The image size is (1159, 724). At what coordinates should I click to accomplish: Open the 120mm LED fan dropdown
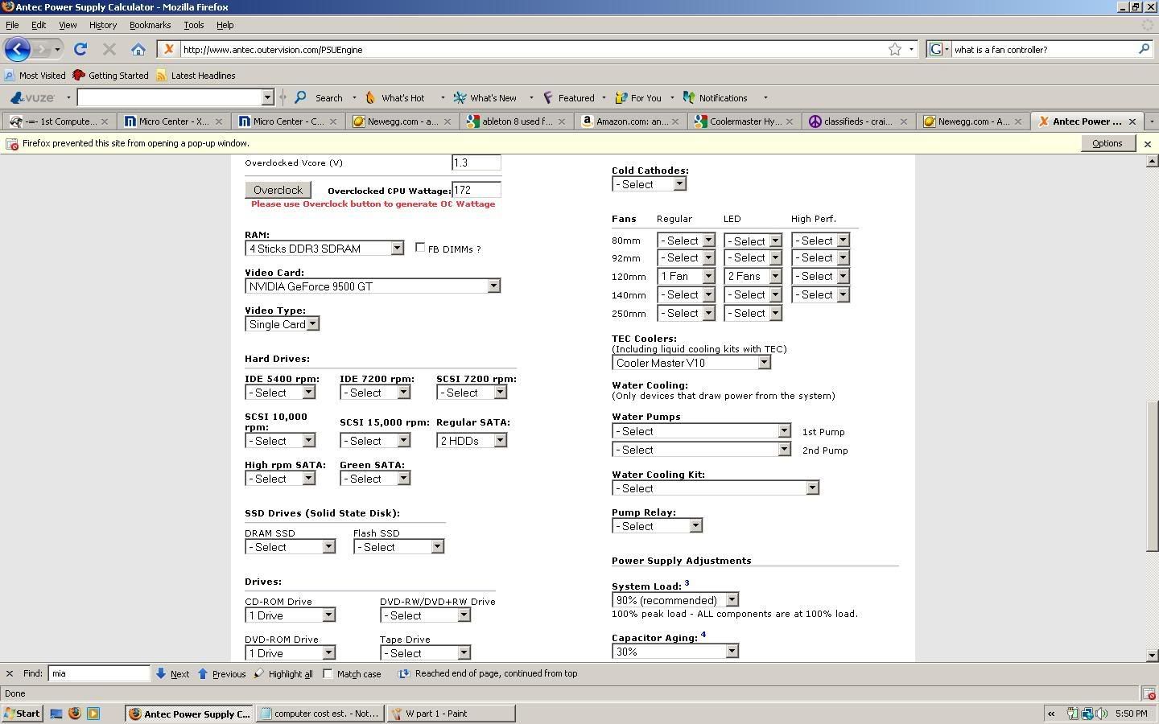point(753,276)
